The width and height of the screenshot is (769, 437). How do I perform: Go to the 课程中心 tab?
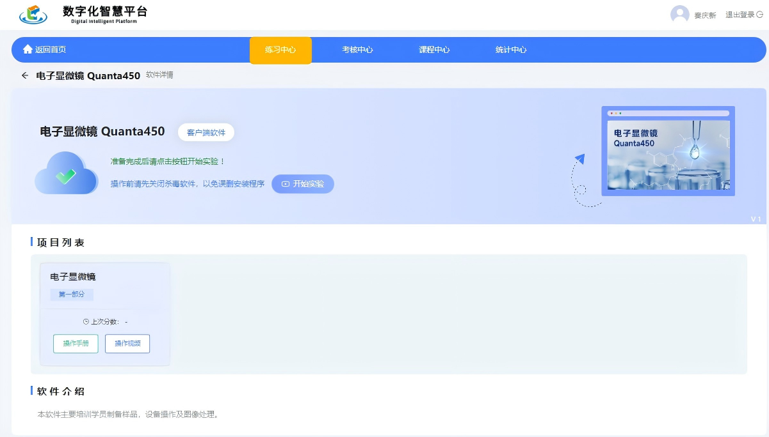(434, 50)
